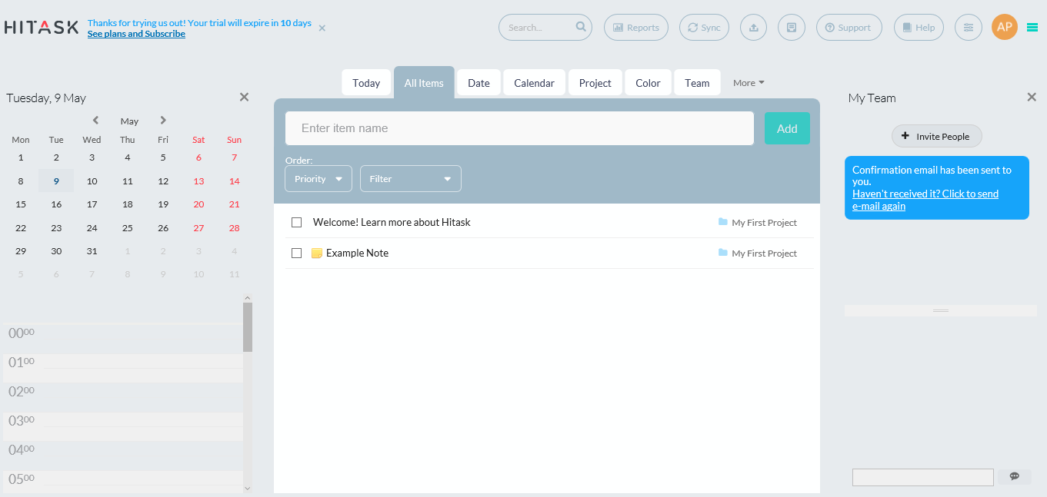Click the Invite People button
Image resolution: width=1047 pixels, height=497 pixels.
pos(936,137)
